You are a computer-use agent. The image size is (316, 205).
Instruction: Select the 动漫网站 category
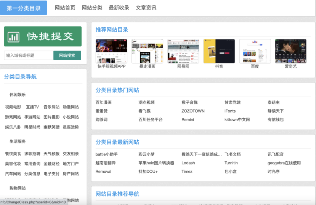point(71,107)
